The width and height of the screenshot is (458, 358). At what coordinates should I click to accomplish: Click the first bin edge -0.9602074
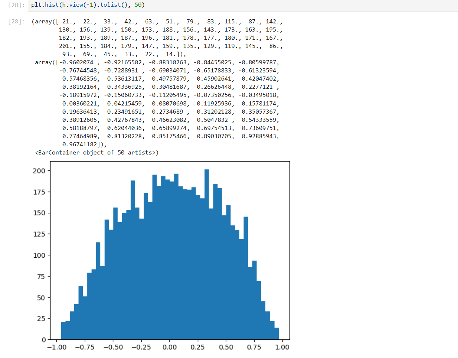(x=76, y=62)
